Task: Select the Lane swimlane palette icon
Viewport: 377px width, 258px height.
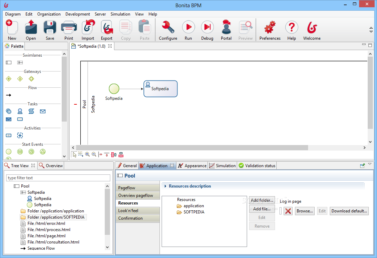Action: (x=20, y=63)
